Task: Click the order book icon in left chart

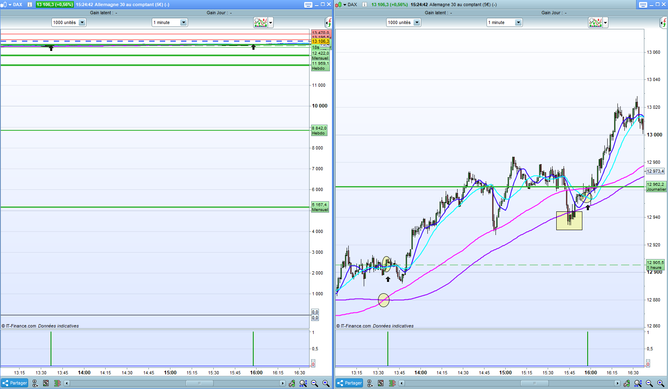Action: point(58,383)
